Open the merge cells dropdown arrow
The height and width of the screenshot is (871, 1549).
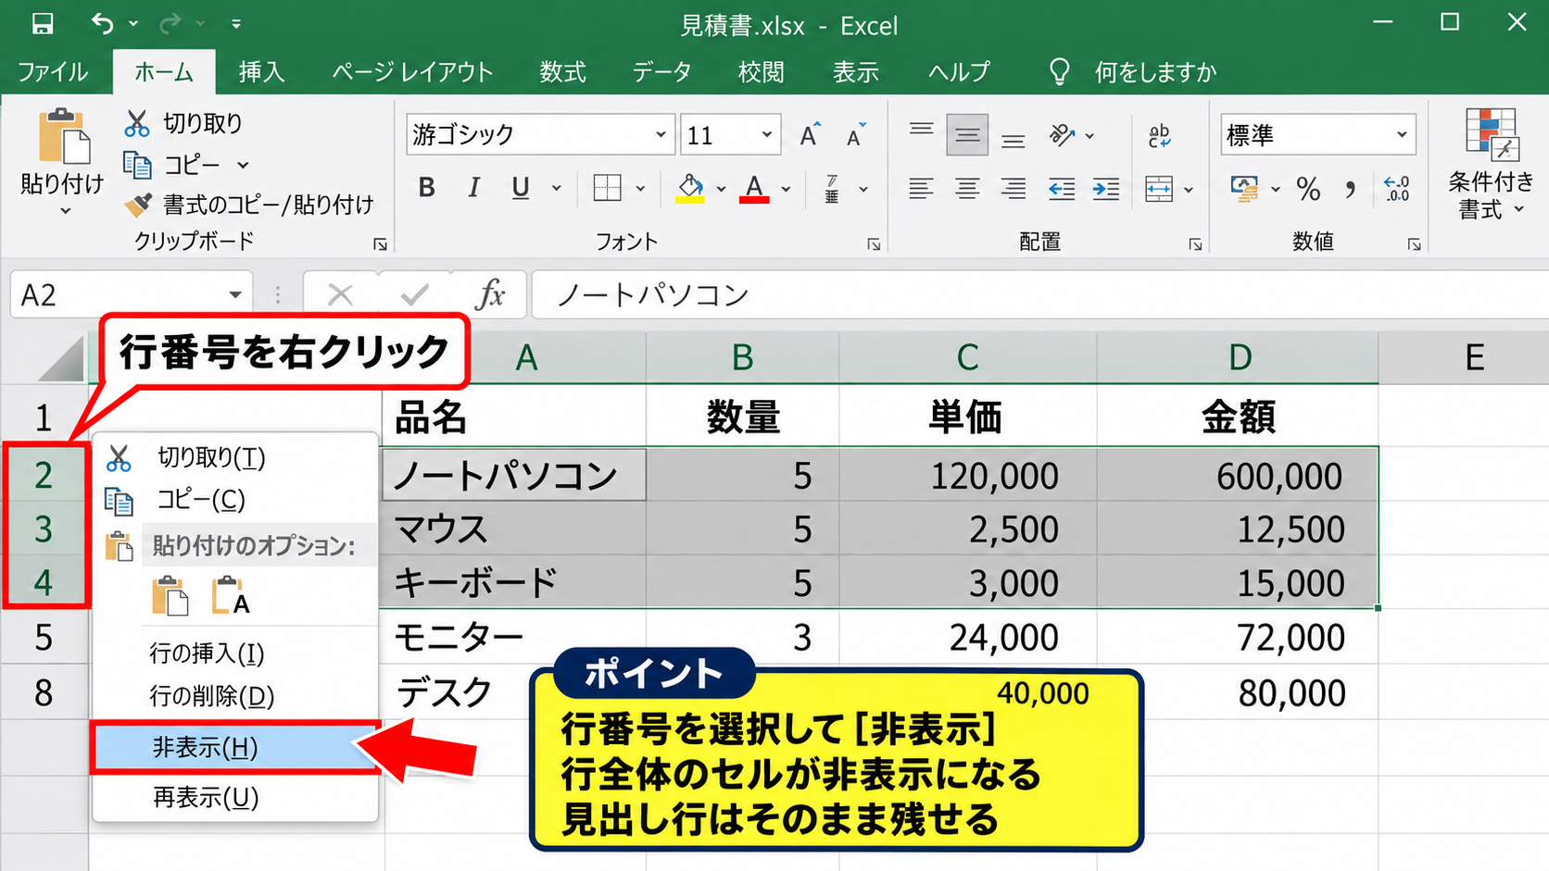(x=1189, y=190)
